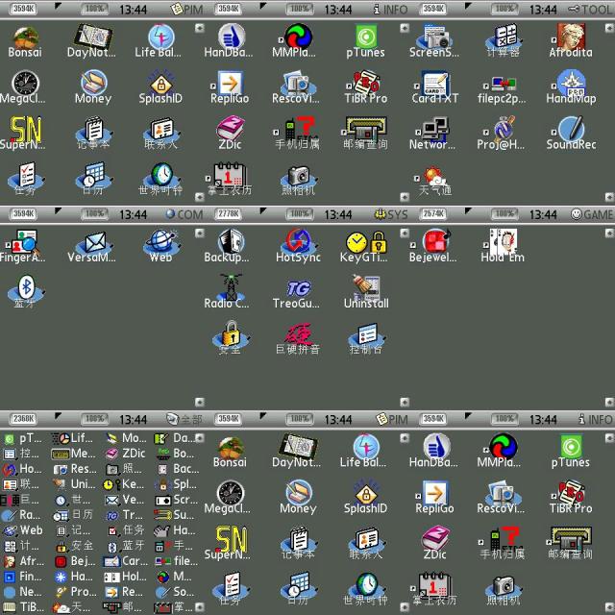Open 安全 security padlock in SYS panel
Screen dimensions: 615x615
click(x=230, y=338)
